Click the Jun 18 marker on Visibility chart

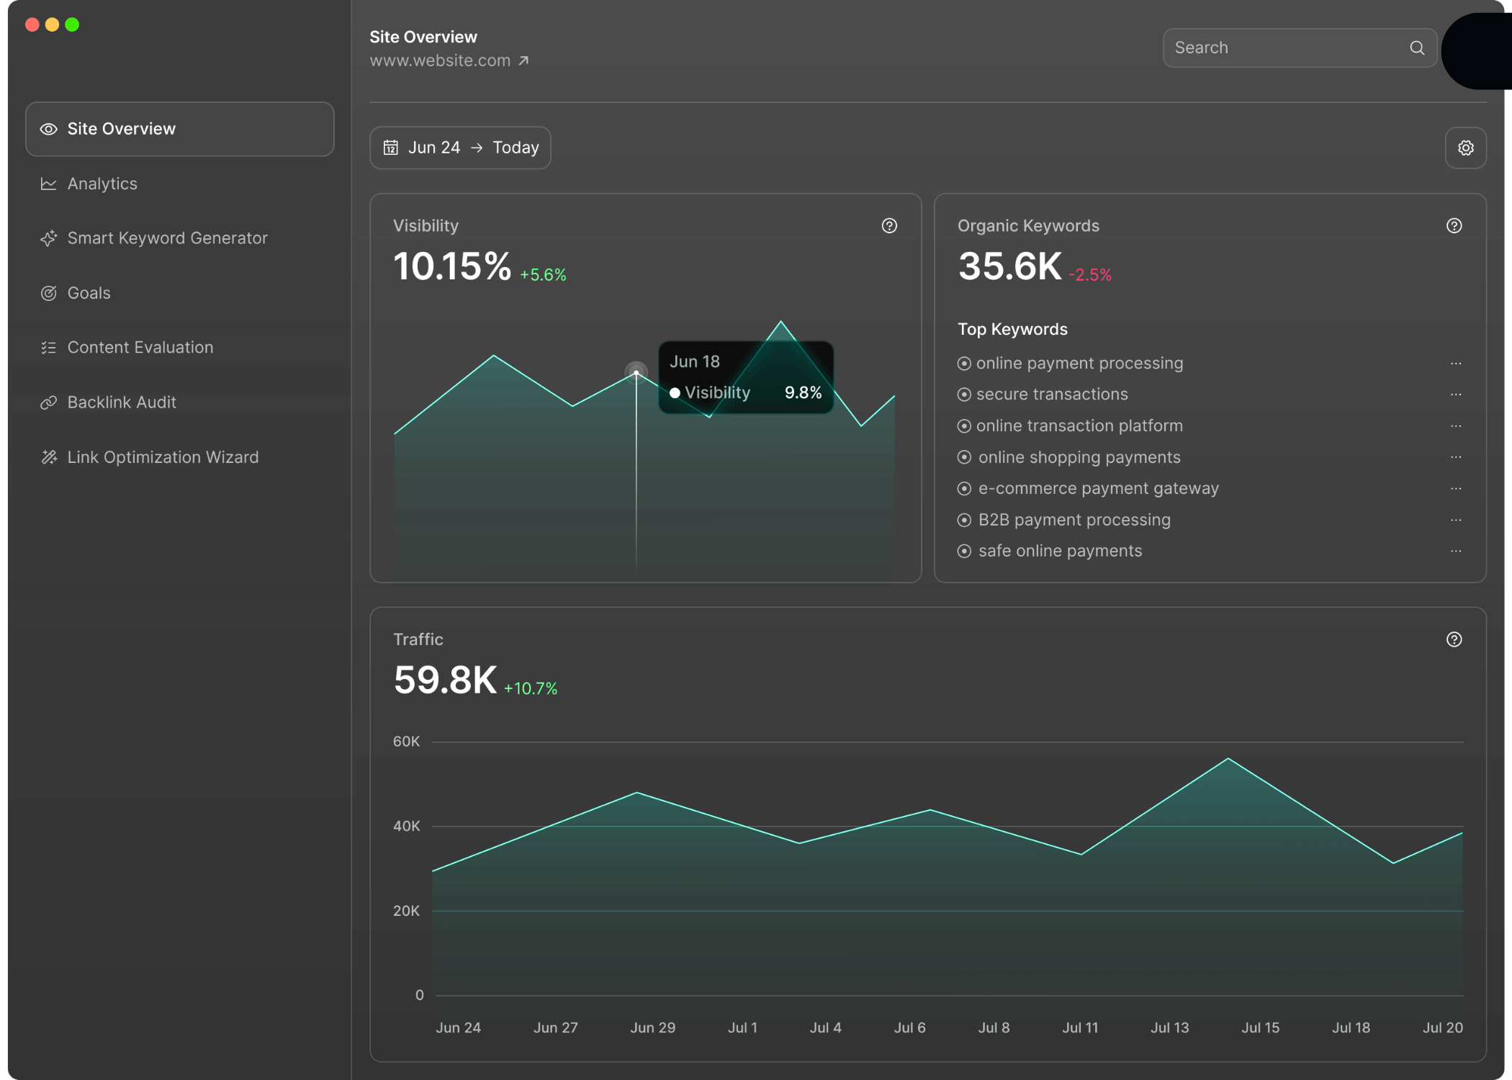636,372
